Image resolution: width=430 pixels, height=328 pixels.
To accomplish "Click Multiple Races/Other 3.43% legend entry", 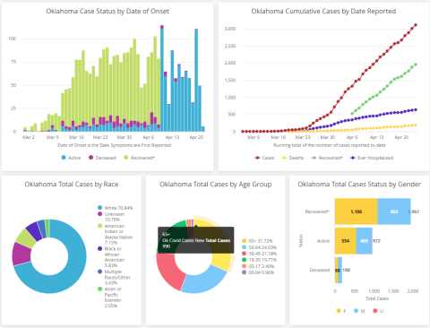I will click(x=114, y=277).
